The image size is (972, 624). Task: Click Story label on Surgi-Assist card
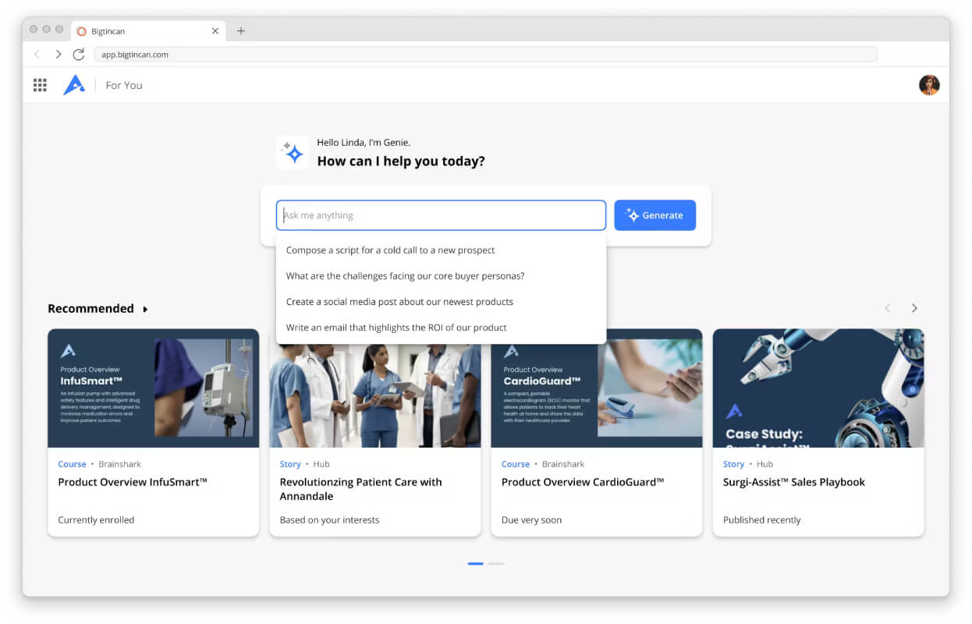point(733,464)
